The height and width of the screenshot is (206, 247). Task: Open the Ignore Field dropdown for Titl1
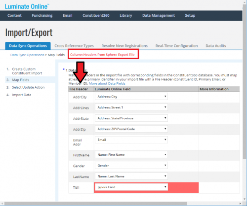(131, 187)
